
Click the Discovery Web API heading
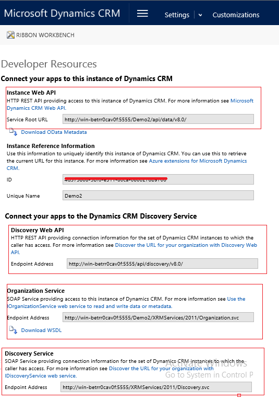pyautogui.click(x=38, y=230)
